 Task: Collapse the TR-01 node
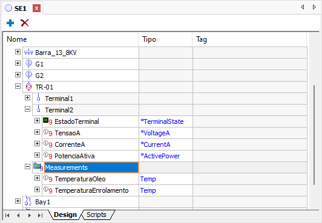tap(18, 86)
